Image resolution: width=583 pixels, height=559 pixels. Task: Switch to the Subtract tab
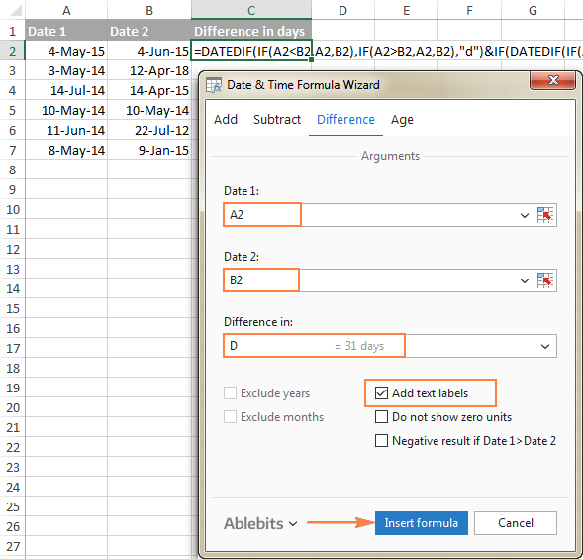click(277, 120)
